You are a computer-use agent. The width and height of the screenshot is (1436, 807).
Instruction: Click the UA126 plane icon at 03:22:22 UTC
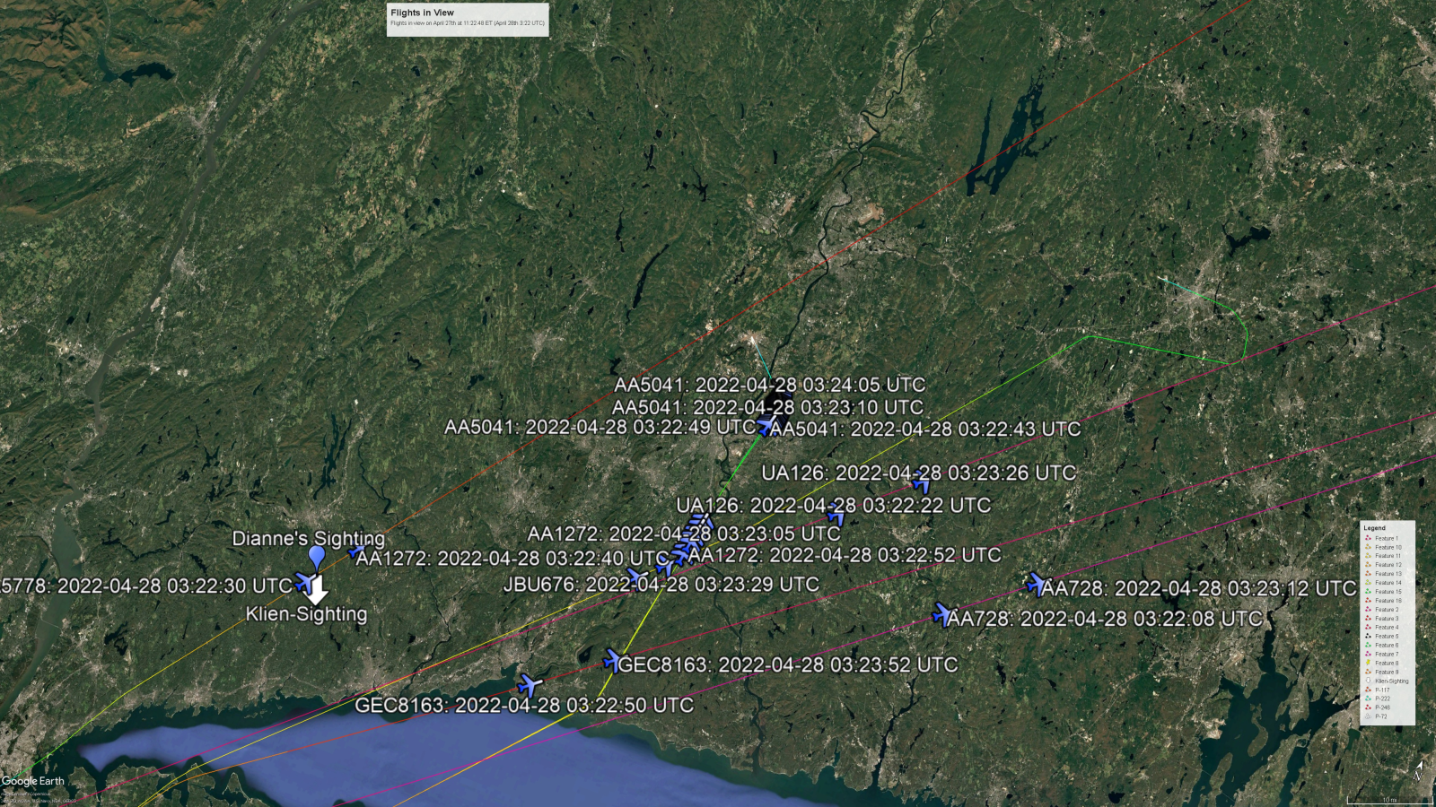(x=836, y=515)
